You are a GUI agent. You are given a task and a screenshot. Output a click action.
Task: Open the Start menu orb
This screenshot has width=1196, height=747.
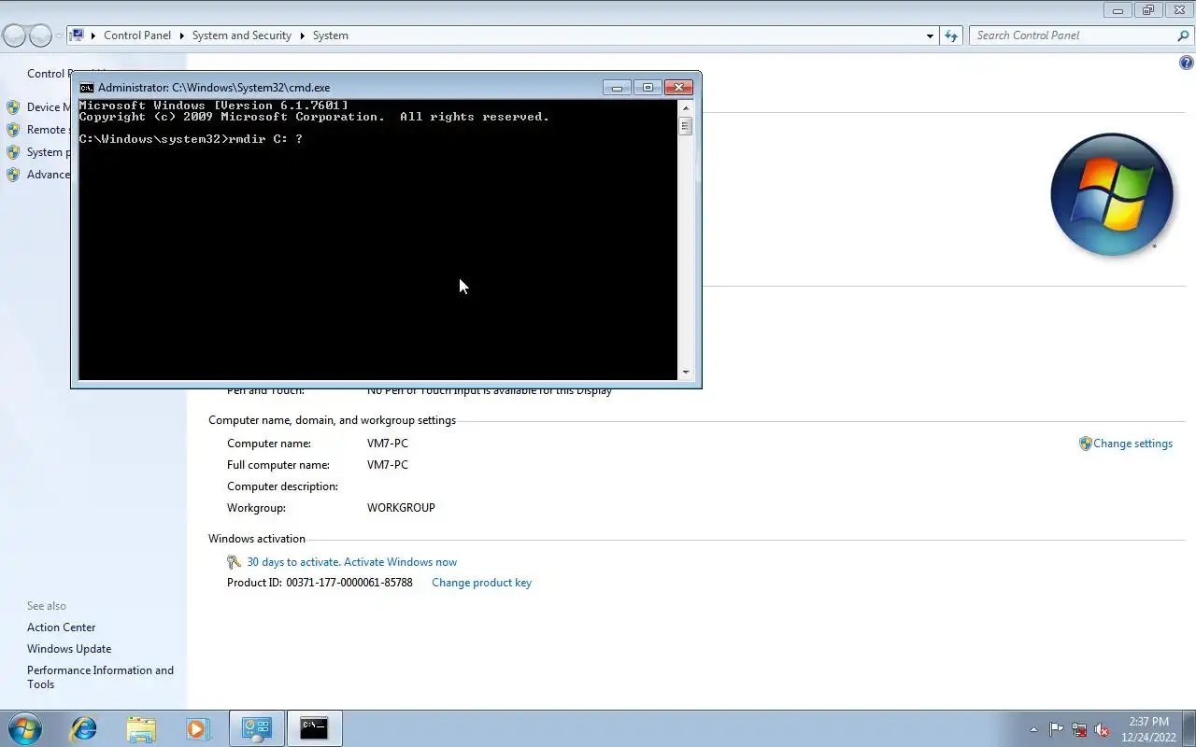(x=25, y=728)
